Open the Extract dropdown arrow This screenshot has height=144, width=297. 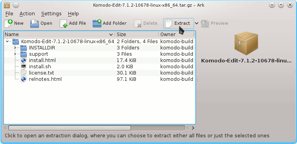196,24
